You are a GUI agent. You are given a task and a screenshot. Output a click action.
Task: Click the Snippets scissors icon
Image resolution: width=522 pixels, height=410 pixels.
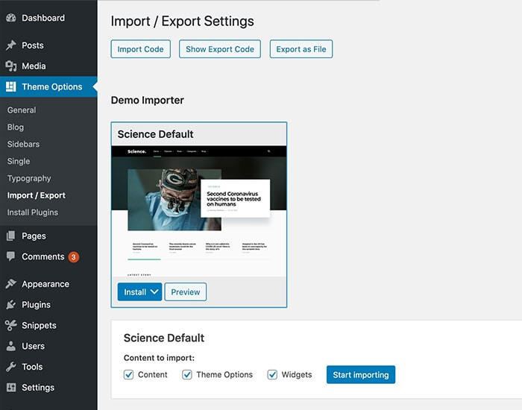point(11,325)
